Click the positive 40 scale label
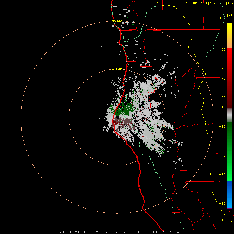234x234 pixels. (223, 78)
